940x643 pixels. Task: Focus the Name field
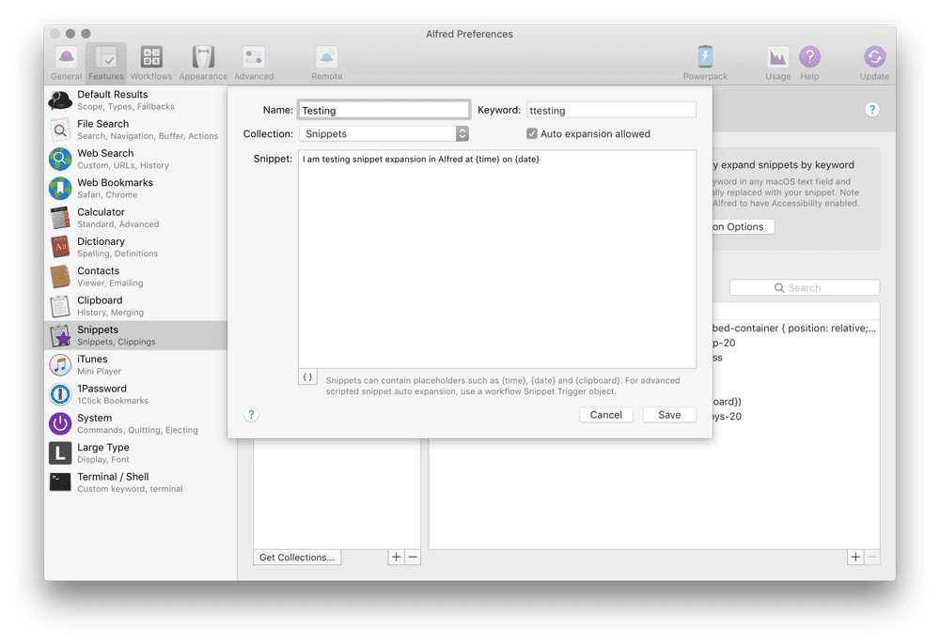[x=384, y=110]
